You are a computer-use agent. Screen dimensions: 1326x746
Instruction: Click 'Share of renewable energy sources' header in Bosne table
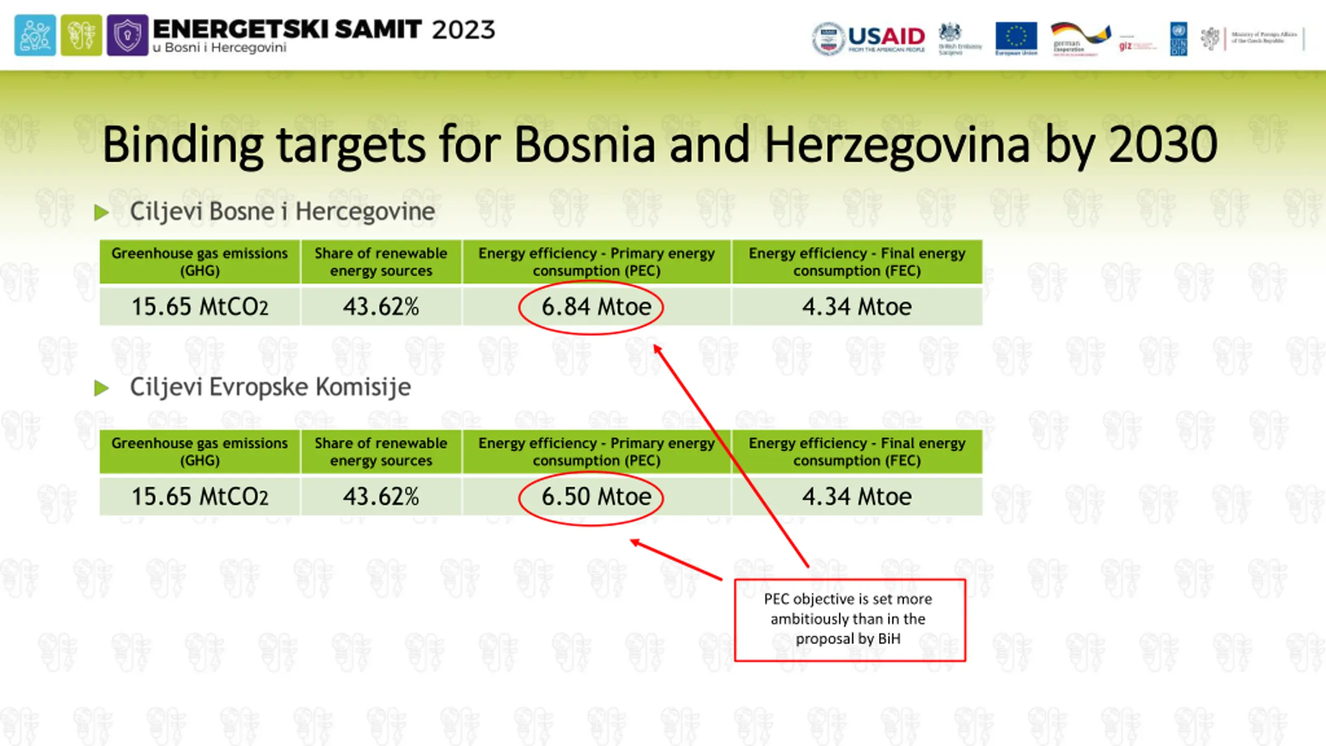(x=381, y=262)
